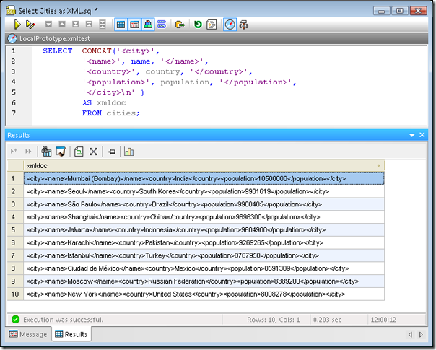Click the green refresh icon in toolbar
This screenshot has height=350, width=436.
198,24
